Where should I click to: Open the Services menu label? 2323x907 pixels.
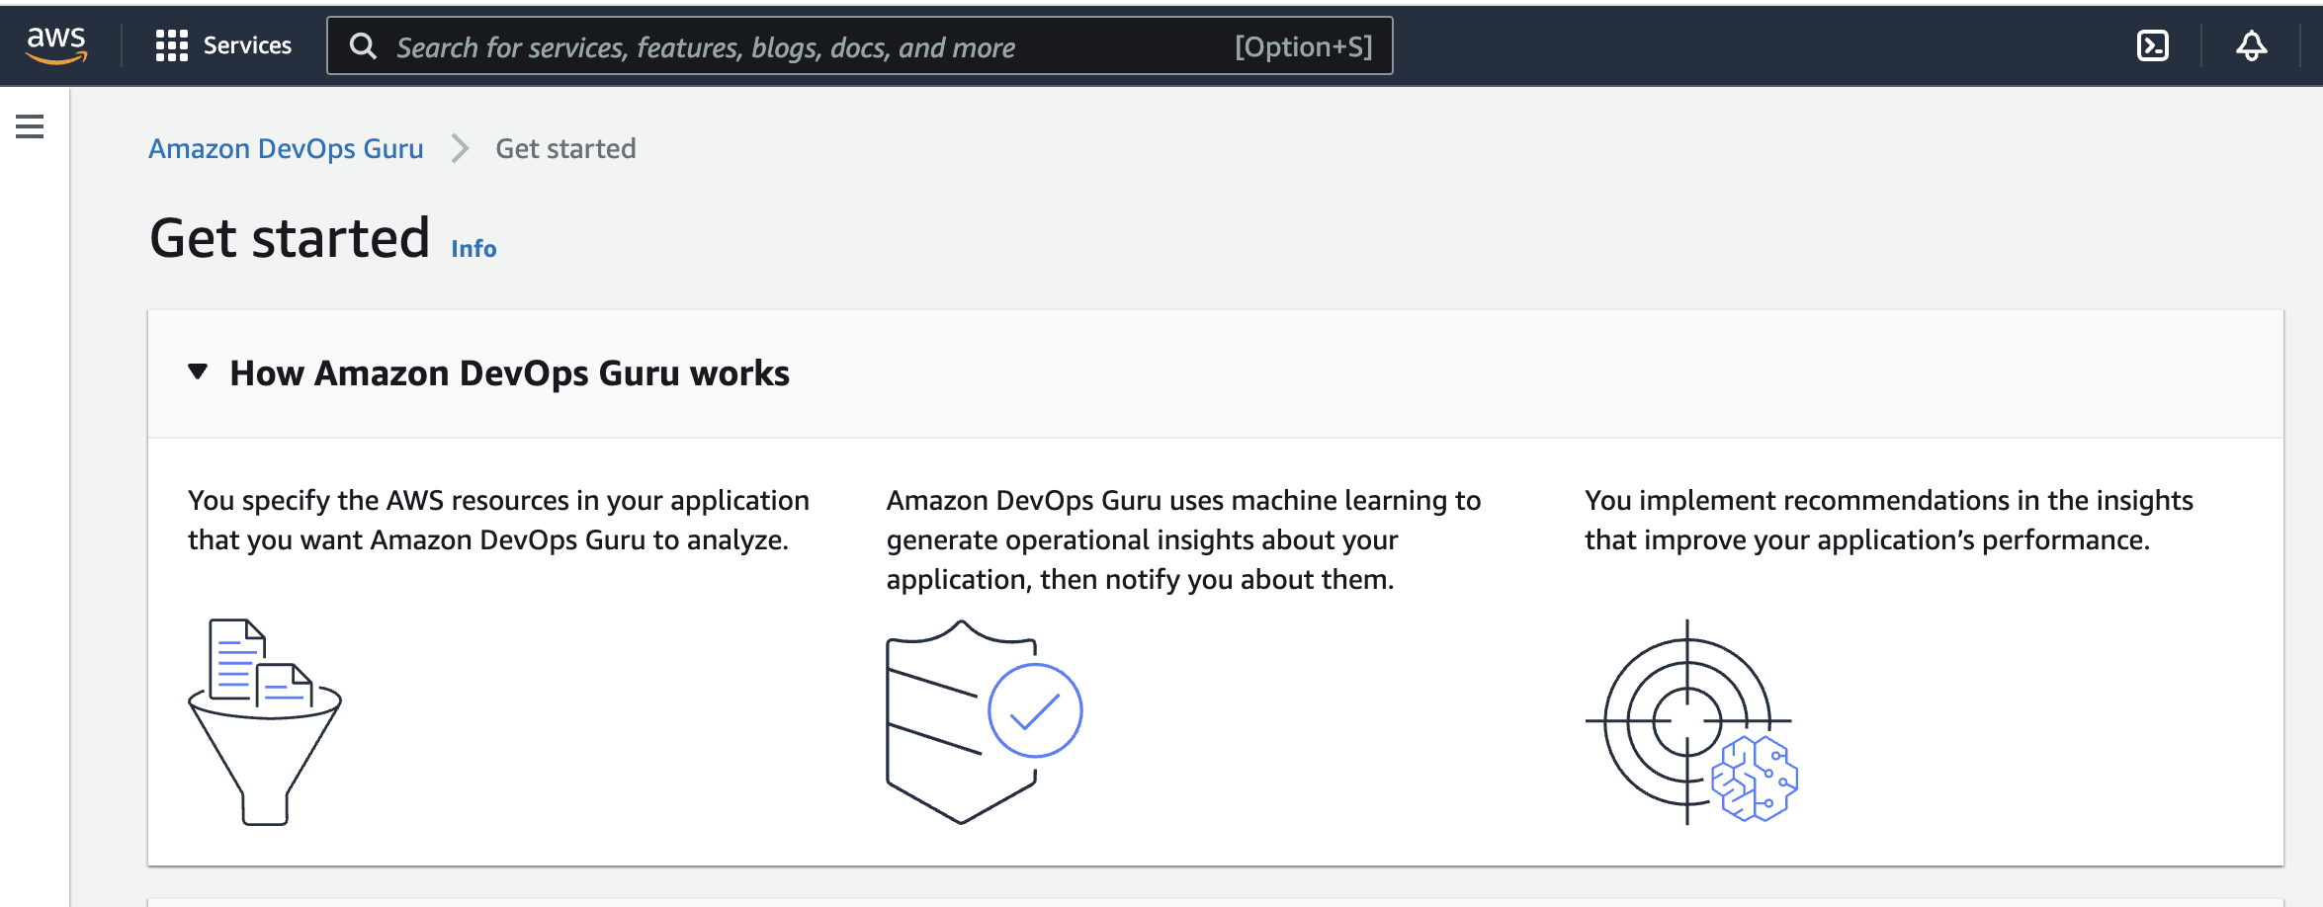tap(247, 45)
